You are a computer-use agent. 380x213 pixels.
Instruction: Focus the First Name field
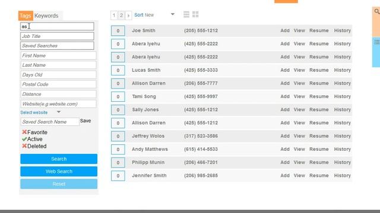click(58, 56)
